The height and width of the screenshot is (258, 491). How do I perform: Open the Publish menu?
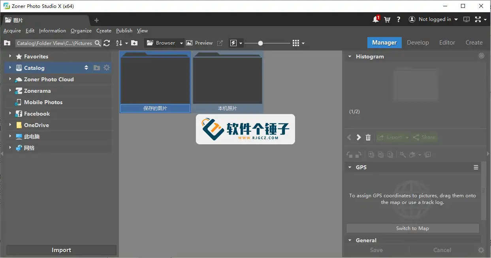(x=124, y=31)
